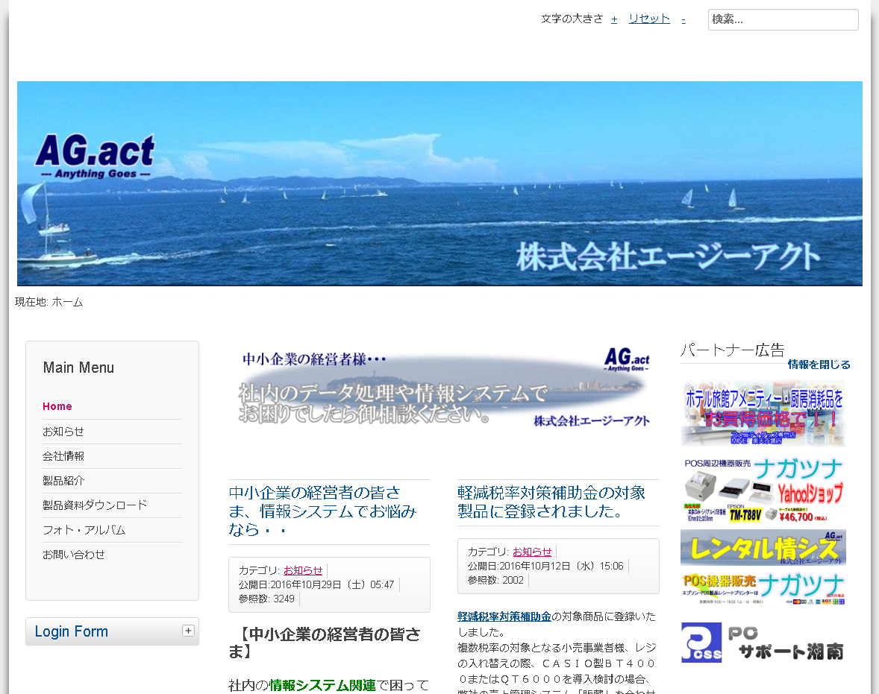Click the PCサポート湘南 logo
This screenshot has height=694, width=879.
point(763,643)
